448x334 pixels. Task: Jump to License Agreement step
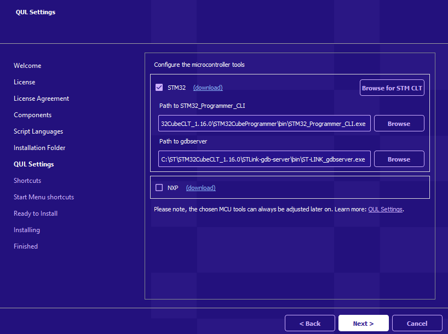(x=41, y=99)
